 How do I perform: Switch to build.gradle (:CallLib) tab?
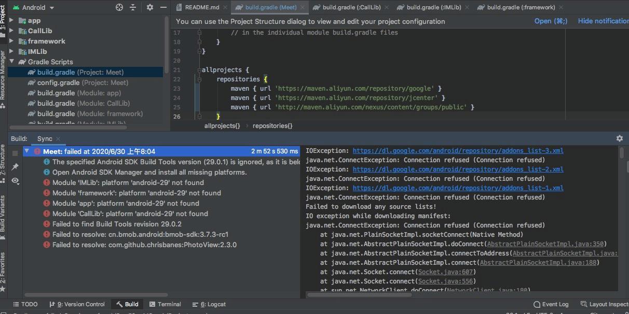[350, 7]
